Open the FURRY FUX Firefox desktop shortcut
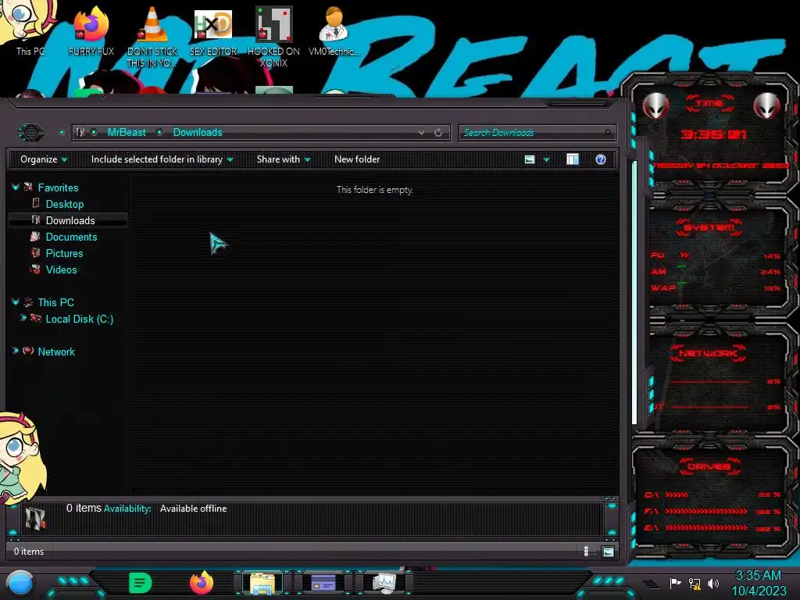 click(91, 30)
